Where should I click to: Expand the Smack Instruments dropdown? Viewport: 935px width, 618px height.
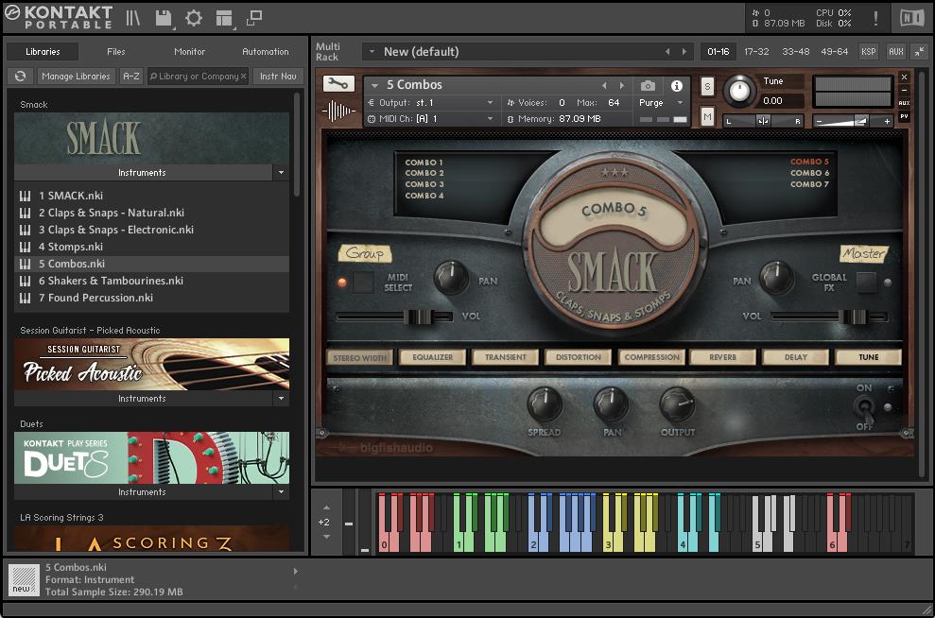280,173
